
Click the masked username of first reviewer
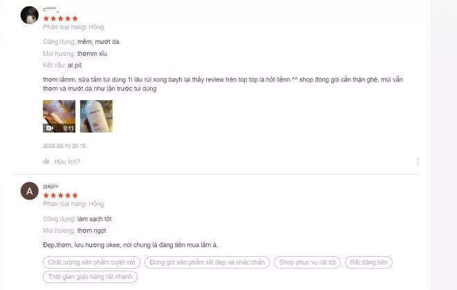point(51,10)
